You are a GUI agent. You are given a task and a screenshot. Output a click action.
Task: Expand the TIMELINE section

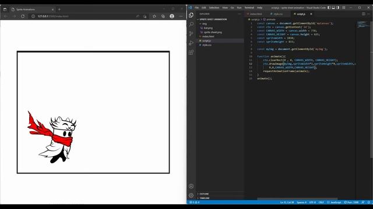point(220,198)
